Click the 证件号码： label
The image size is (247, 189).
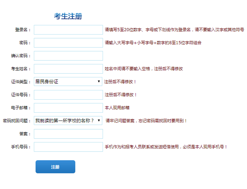pyautogui.click(x=21, y=95)
